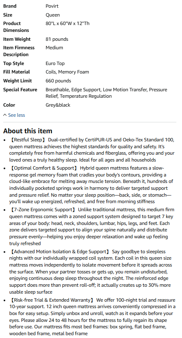
Task: Click the 660 pounds weight limit
Action: point(58,81)
